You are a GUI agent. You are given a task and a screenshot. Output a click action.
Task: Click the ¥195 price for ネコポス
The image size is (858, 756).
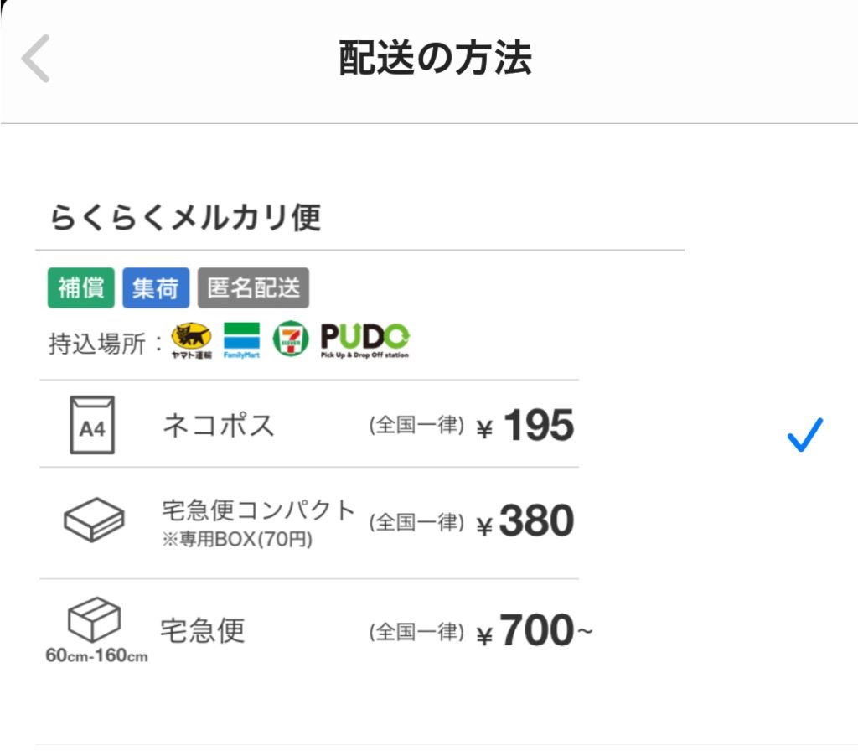pos(525,427)
